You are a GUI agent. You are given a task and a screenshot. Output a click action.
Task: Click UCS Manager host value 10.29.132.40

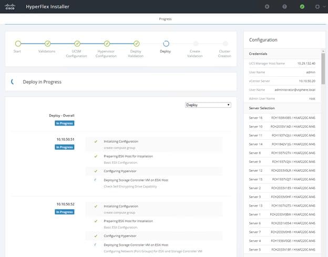[306, 64]
